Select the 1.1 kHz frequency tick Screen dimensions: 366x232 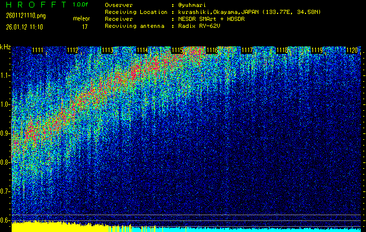click(x=5, y=75)
